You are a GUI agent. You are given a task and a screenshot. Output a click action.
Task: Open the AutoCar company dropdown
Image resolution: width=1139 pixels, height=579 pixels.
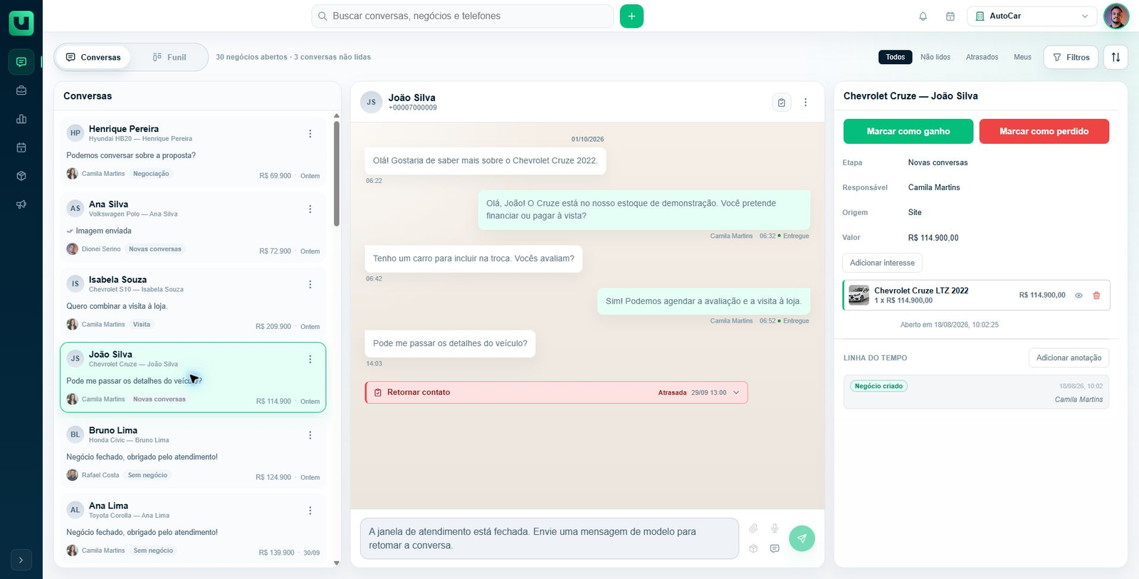(x=1032, y=16)
